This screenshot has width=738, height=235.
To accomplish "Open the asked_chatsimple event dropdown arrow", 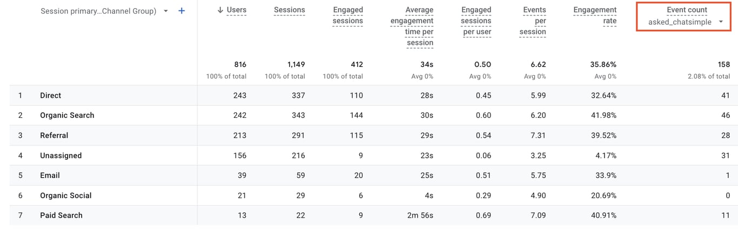I will 721,22.
